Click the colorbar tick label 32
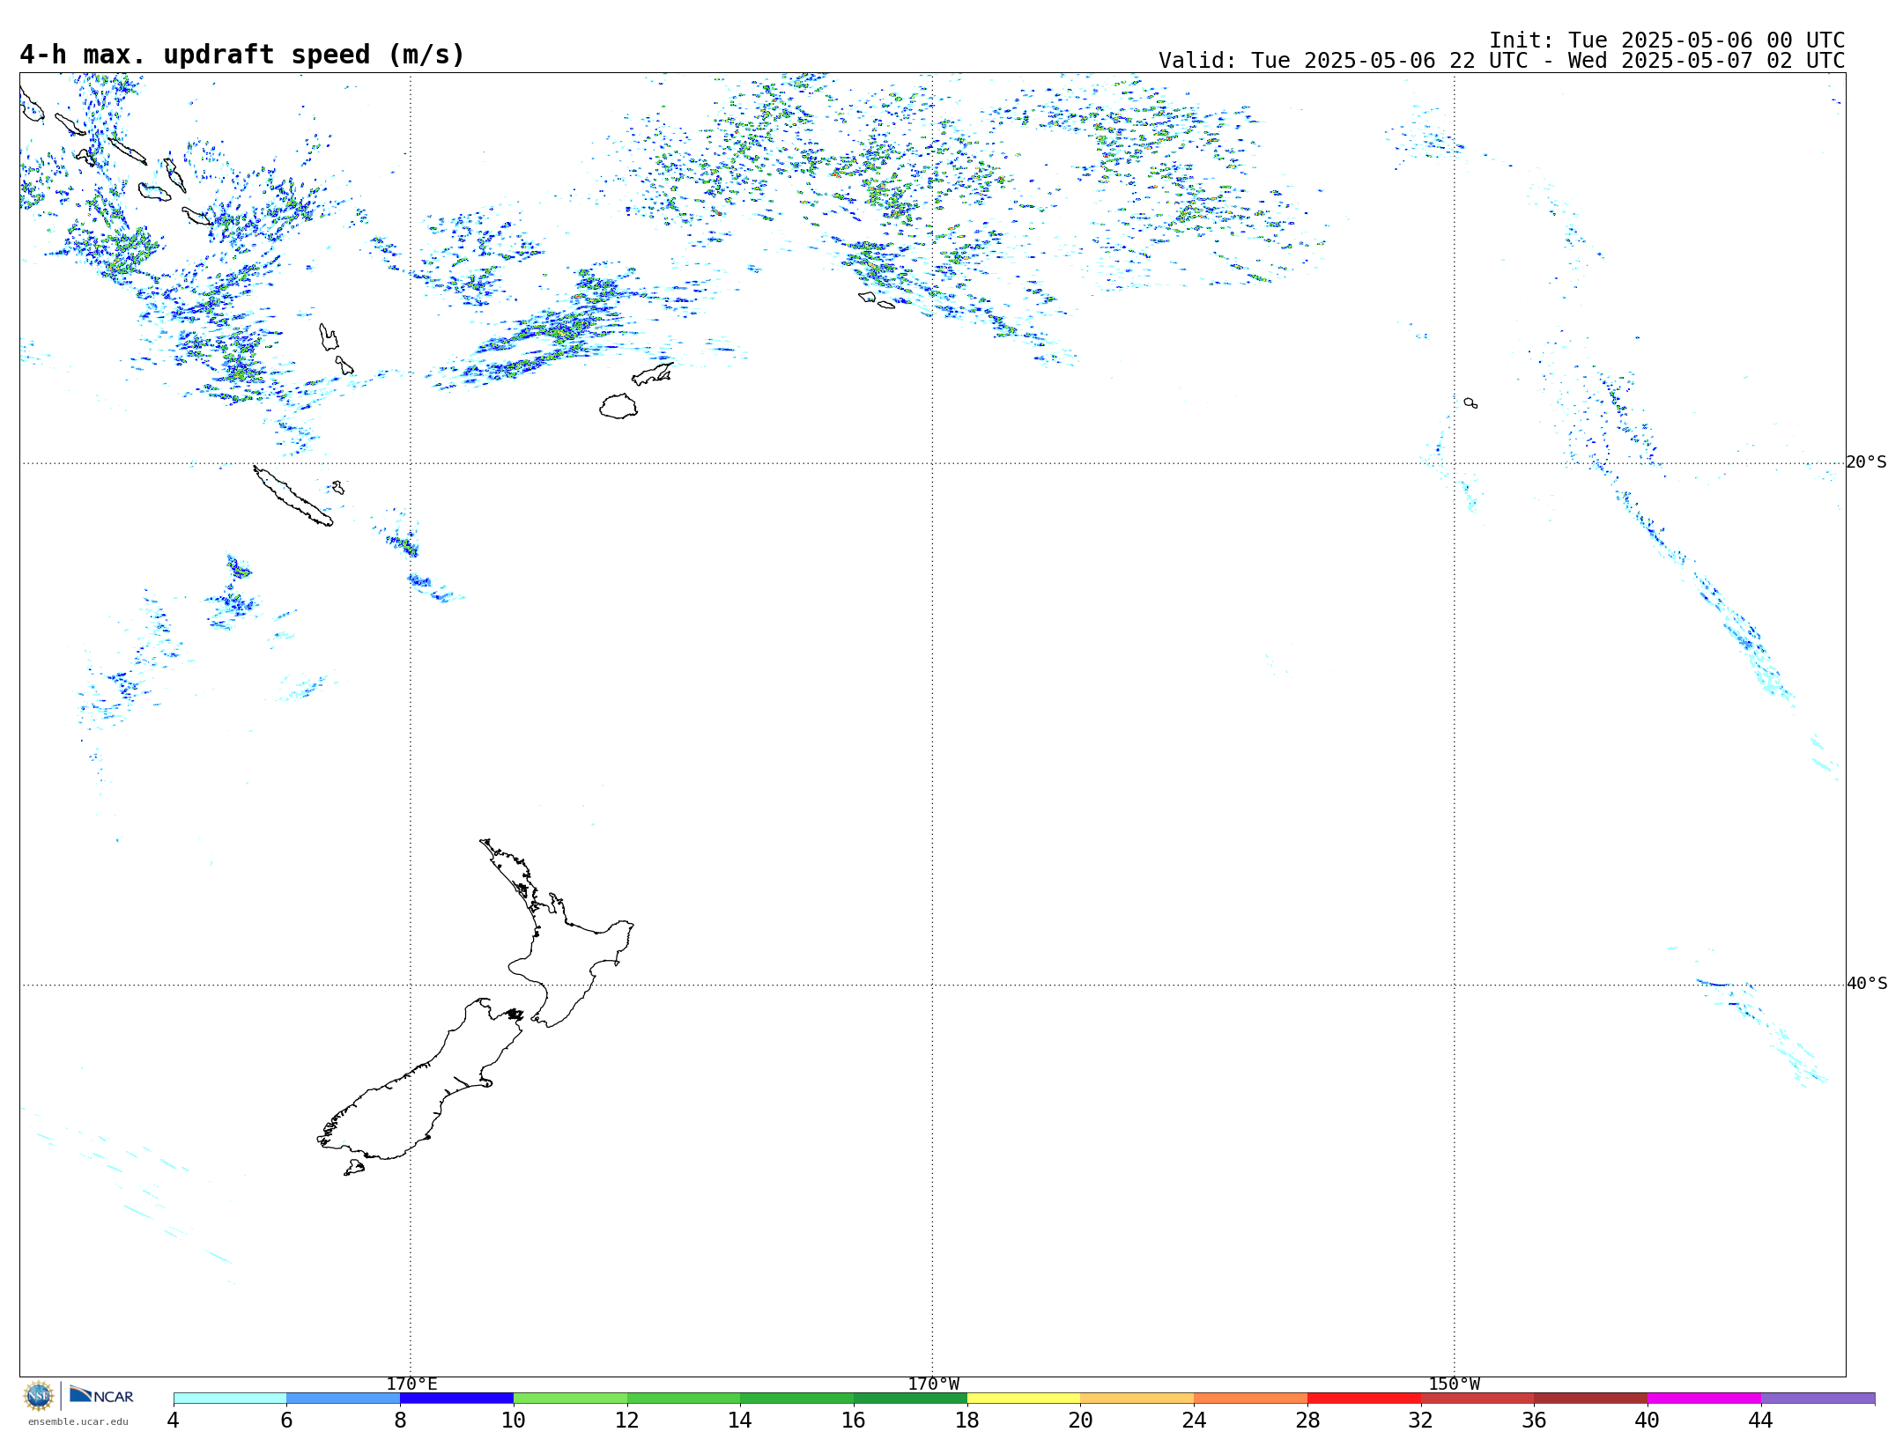The height and width of the screenshot is (1432, 1903). 1421,1421
